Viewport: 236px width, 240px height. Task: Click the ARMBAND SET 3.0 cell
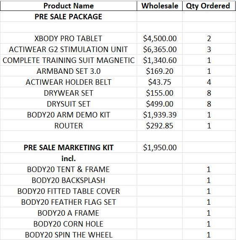point(69,71)
